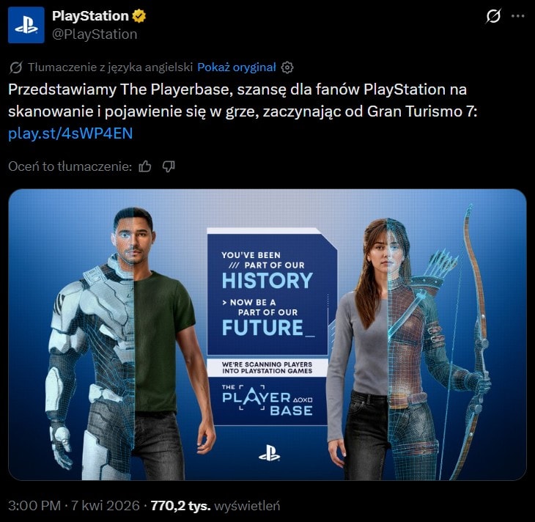This screenshot has width=535, height=522.
Task: Click the tweet text about Gran Turismo 7
Action: click(243, 100)
